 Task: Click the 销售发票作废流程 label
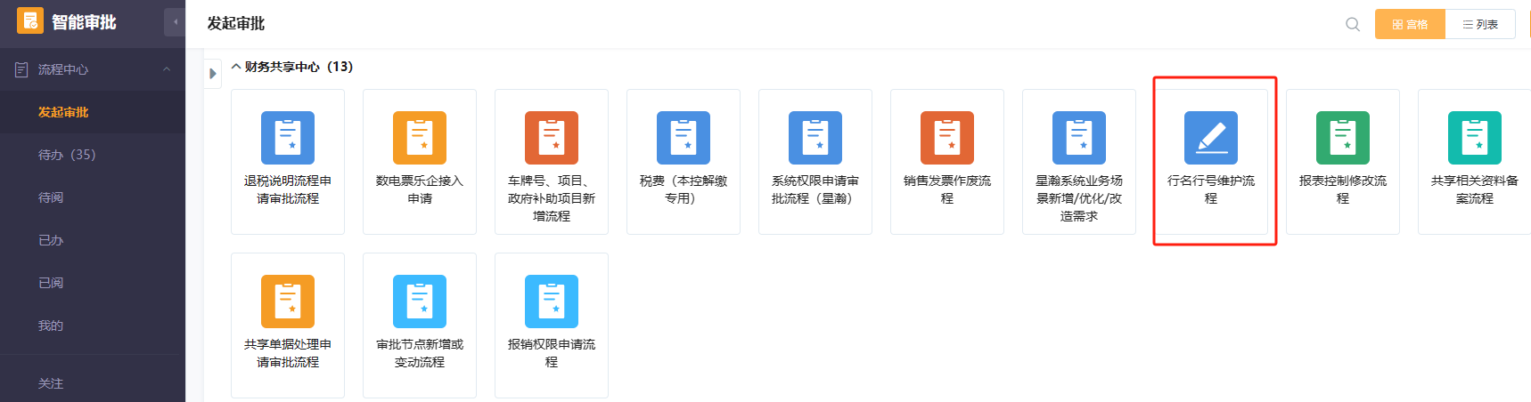coord(947,189)
